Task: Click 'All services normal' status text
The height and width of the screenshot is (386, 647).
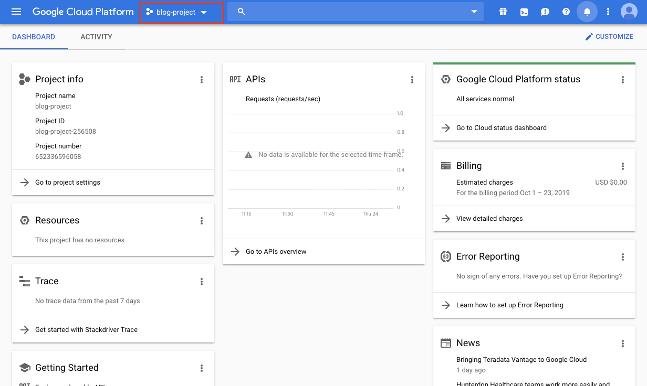Action: pyautogui.click(x=485, y=99)
